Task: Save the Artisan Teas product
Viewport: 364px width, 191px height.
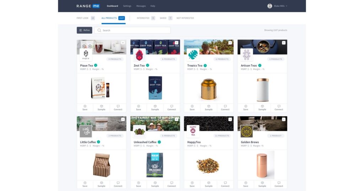Action: point(246,108)
